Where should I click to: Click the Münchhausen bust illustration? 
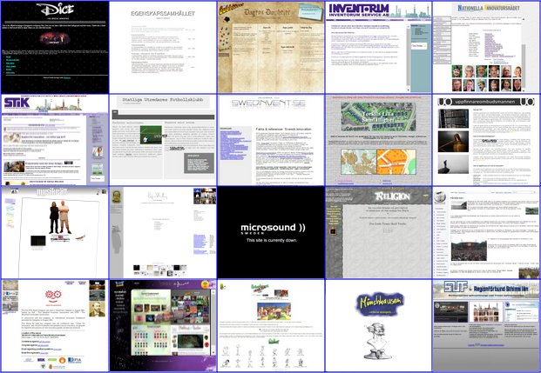(x=377, y=341)
